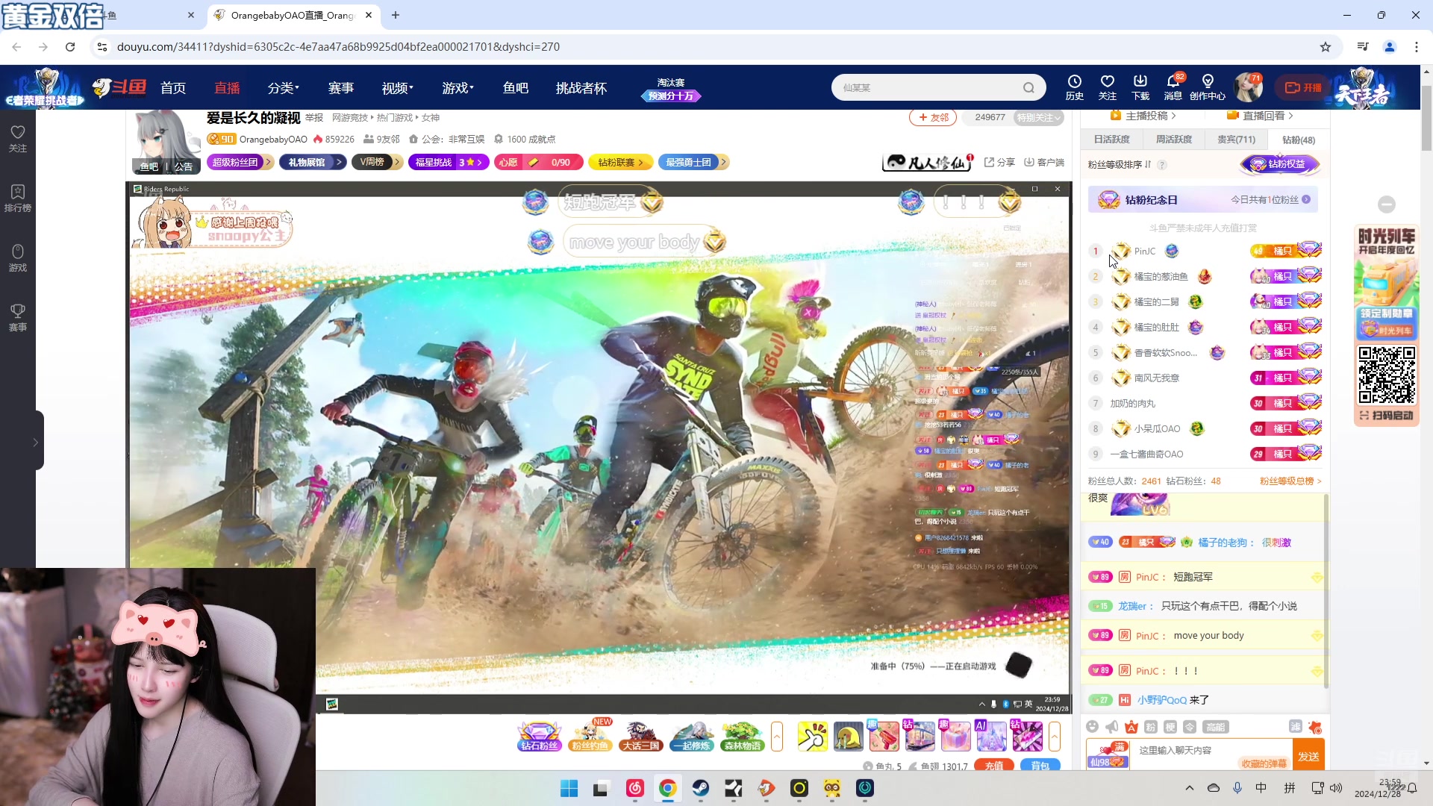This screenshot has width=1433, height=806.
Task: Expand the left sidebar arrow
Action: [35, 442]
